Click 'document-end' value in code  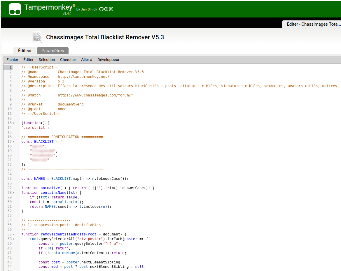pos(71,104)
